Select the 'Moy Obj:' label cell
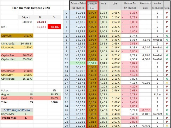This screenshot has height=128, width=171. coord(9,36)
